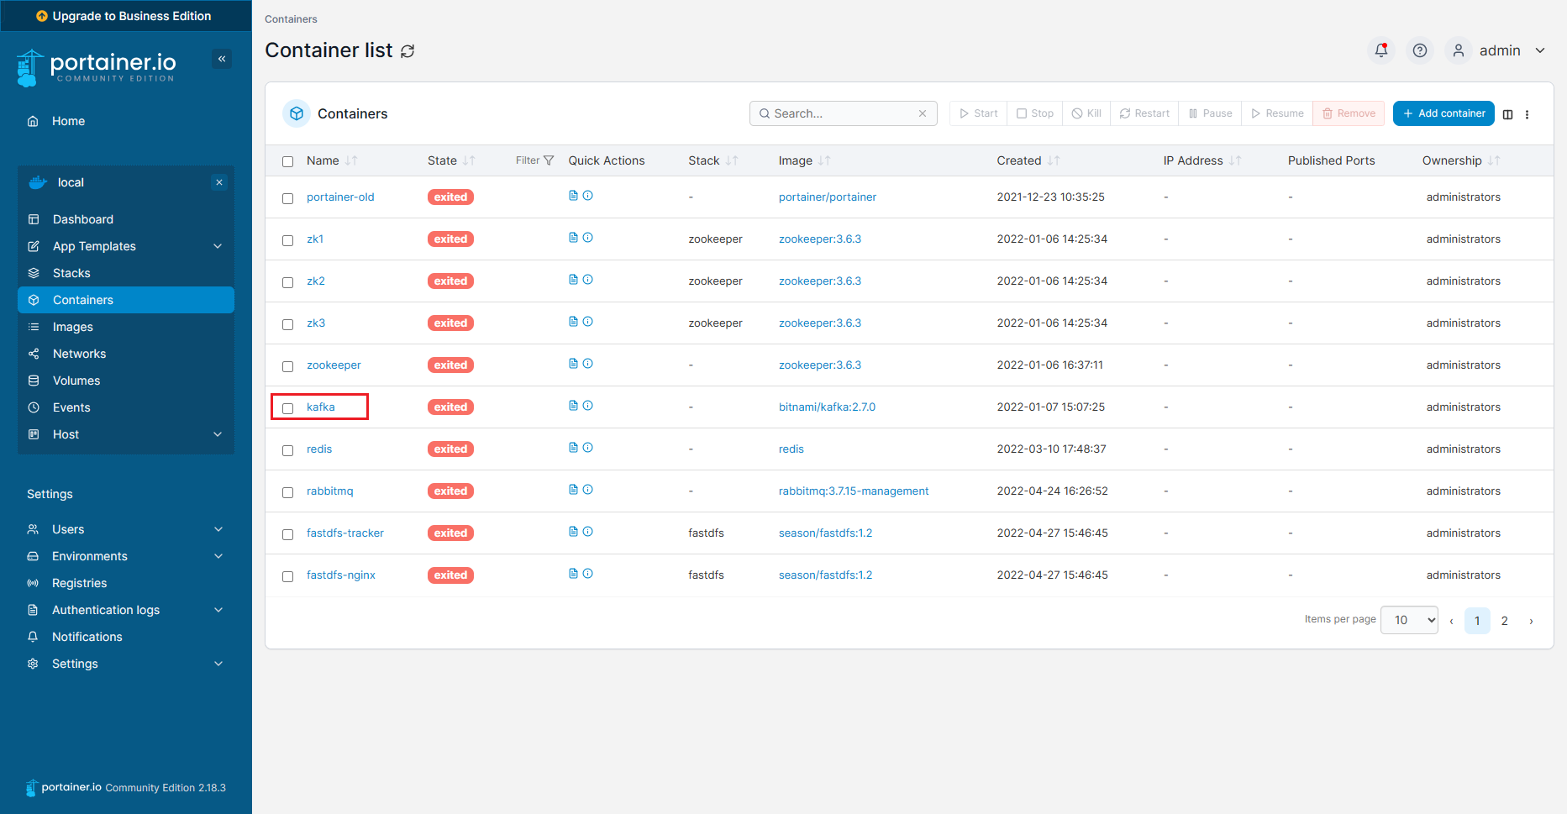1567x814 pixels.
Task: Collapse the sidebar with double-chevron icon
Action: pyautogui.click(x=222, y=59)
